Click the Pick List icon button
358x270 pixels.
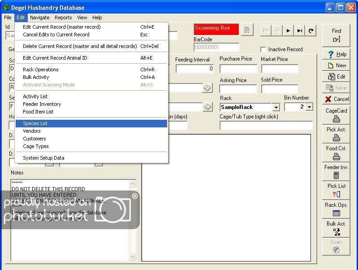point(336,190)
